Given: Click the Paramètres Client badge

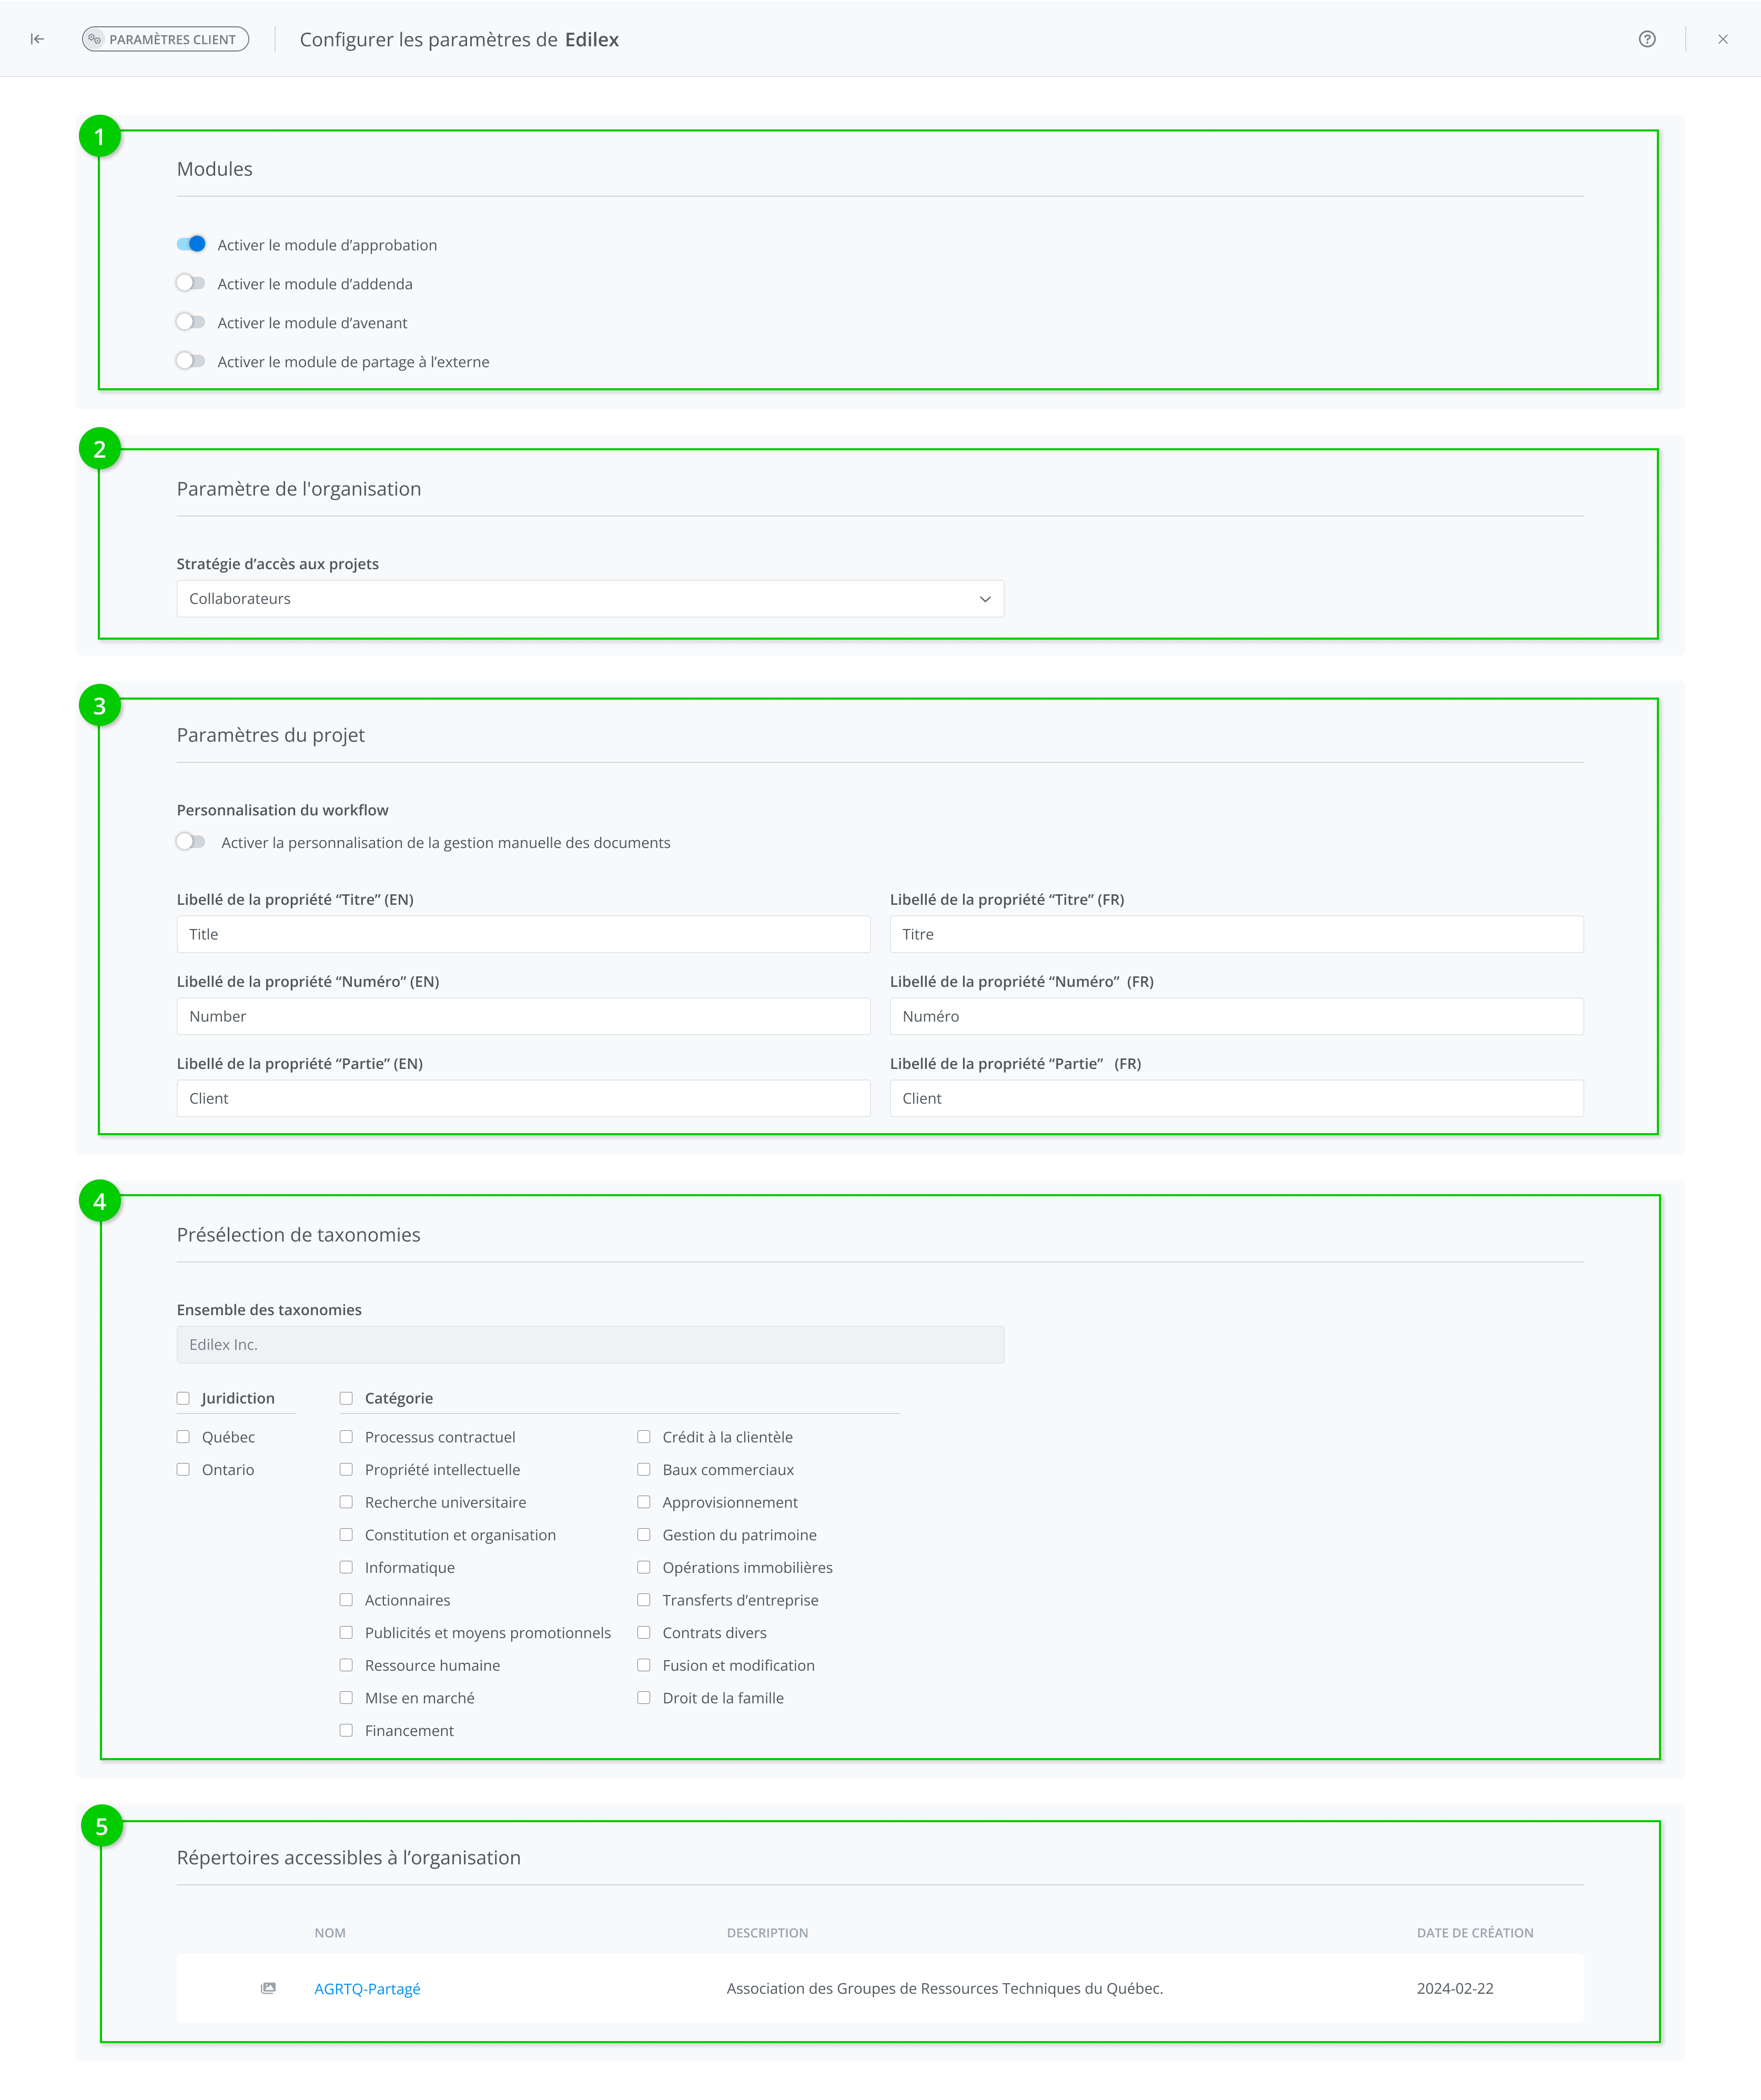Looking at the screenshot, I should coord(165,39).
